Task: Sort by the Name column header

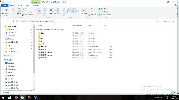Action: tap(40, 26)
